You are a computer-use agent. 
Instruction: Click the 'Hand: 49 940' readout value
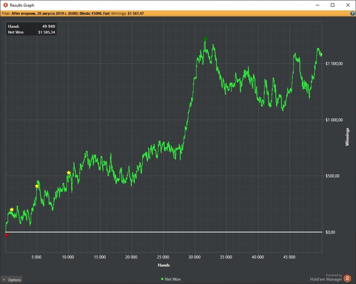point(49,26)
